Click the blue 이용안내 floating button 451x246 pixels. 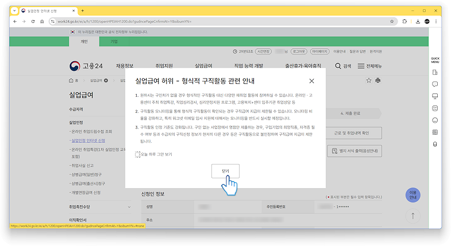pyautogui.click(x=413, y=195)
